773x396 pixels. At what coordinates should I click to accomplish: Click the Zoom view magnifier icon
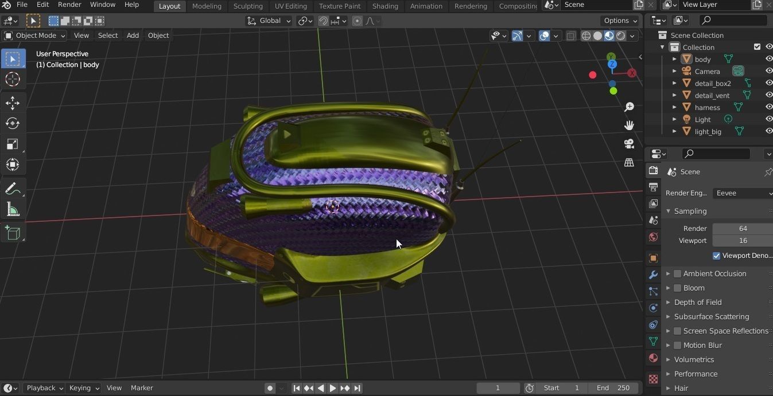pos(629,107)
